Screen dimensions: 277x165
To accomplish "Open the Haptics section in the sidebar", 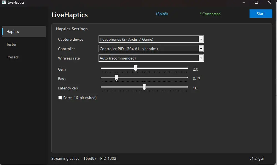I will [x=24, y=32].
